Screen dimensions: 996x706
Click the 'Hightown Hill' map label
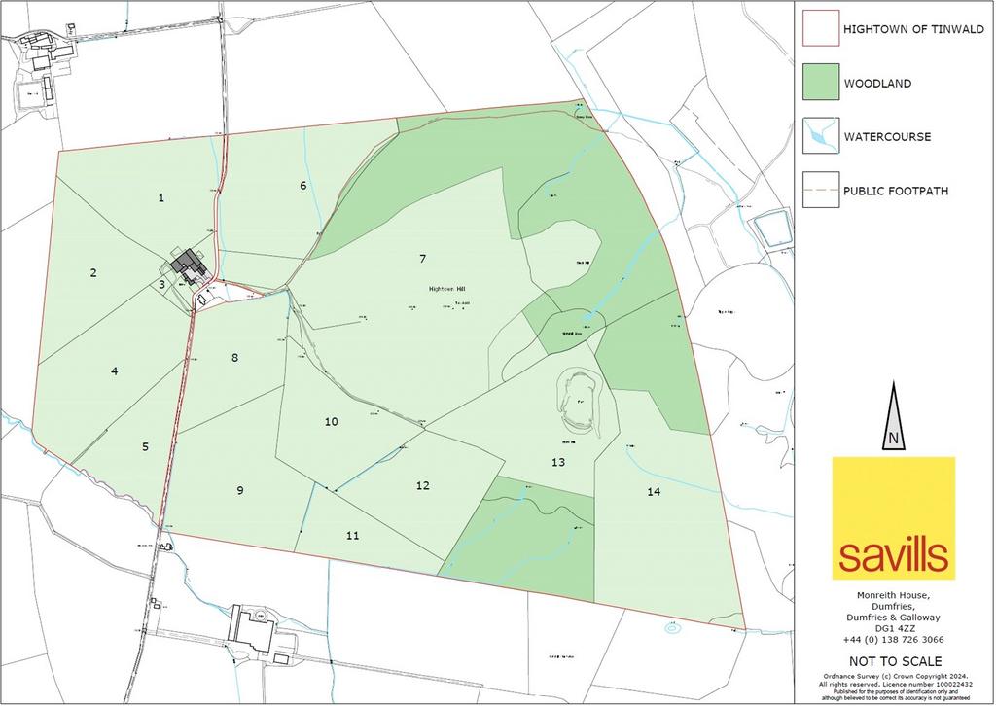click(447, 289)
